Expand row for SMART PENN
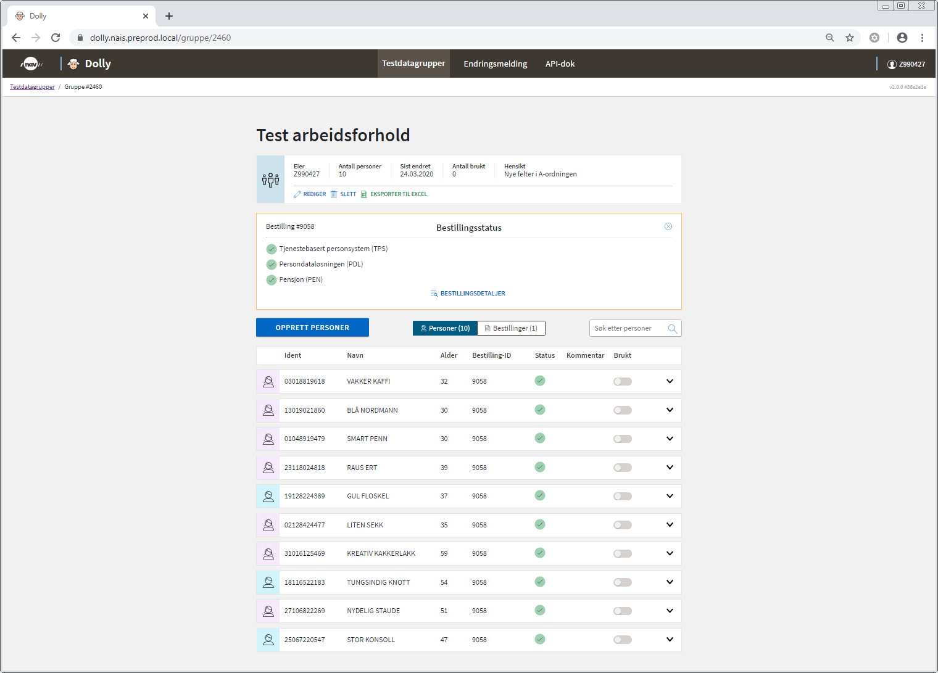938x673 pixels. click(x=670, y=439)
